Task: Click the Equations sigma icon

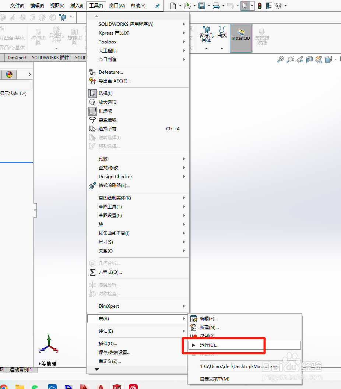Action: pyautogui.click(x=92, y=272)
